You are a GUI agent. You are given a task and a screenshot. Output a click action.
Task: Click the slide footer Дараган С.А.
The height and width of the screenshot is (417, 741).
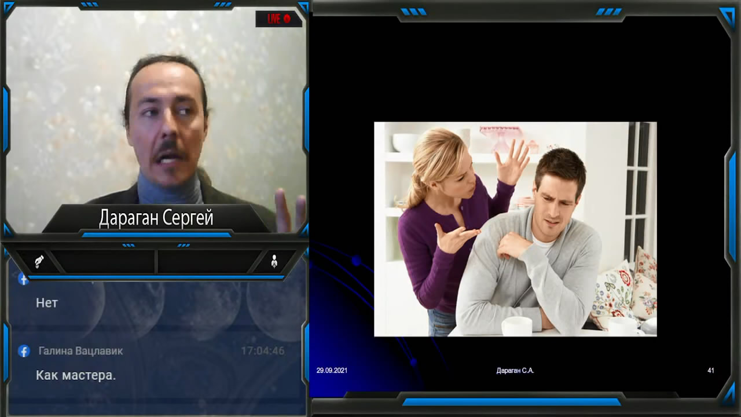[515, 371]
